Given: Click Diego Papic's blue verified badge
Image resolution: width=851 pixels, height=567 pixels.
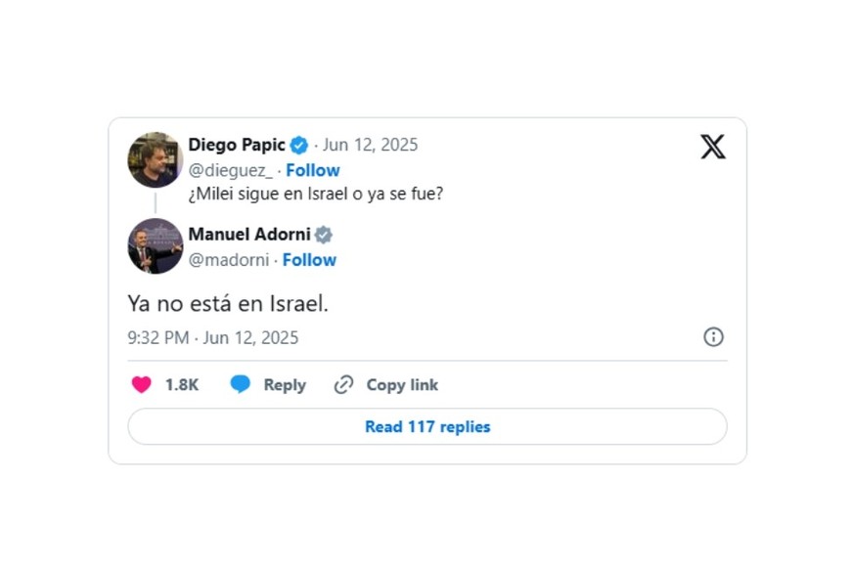Looking at the screenshot, I should [299, 146].
